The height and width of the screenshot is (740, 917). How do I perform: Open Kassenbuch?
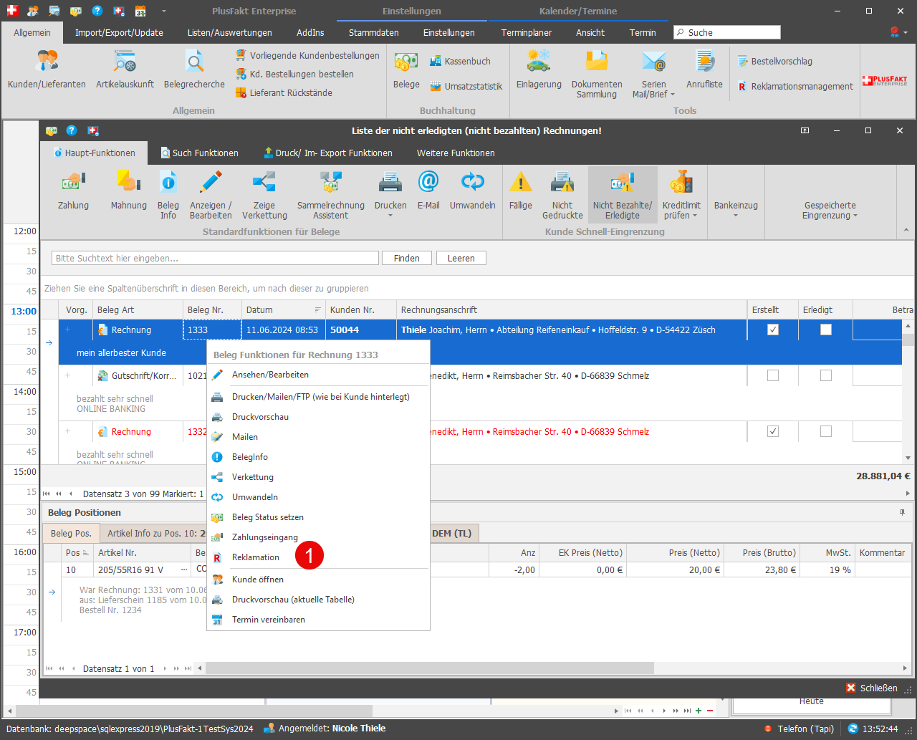460,62
